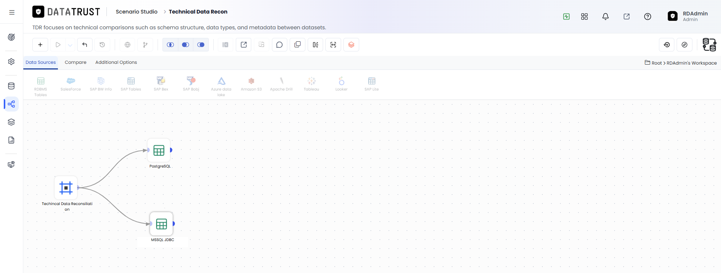Click the DATATRUST logo
The image size is (721, 273).
[66, 12]
